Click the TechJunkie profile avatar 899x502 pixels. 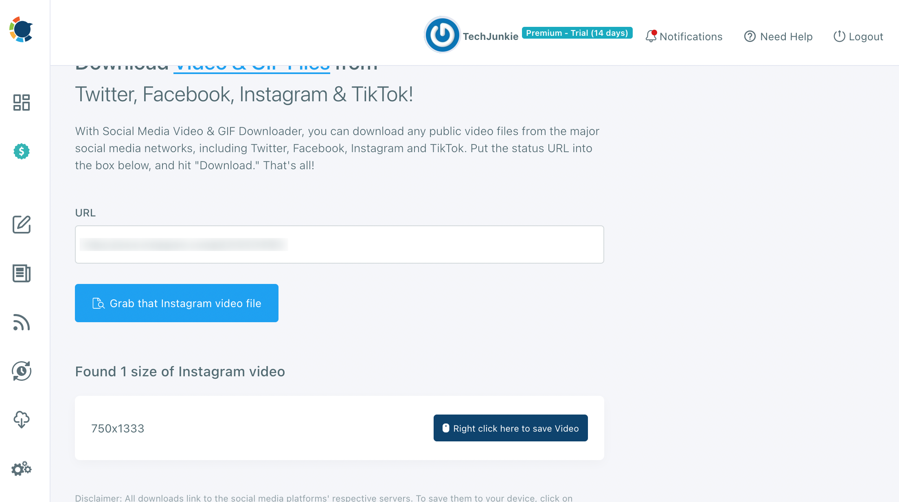tap(442, 35)
